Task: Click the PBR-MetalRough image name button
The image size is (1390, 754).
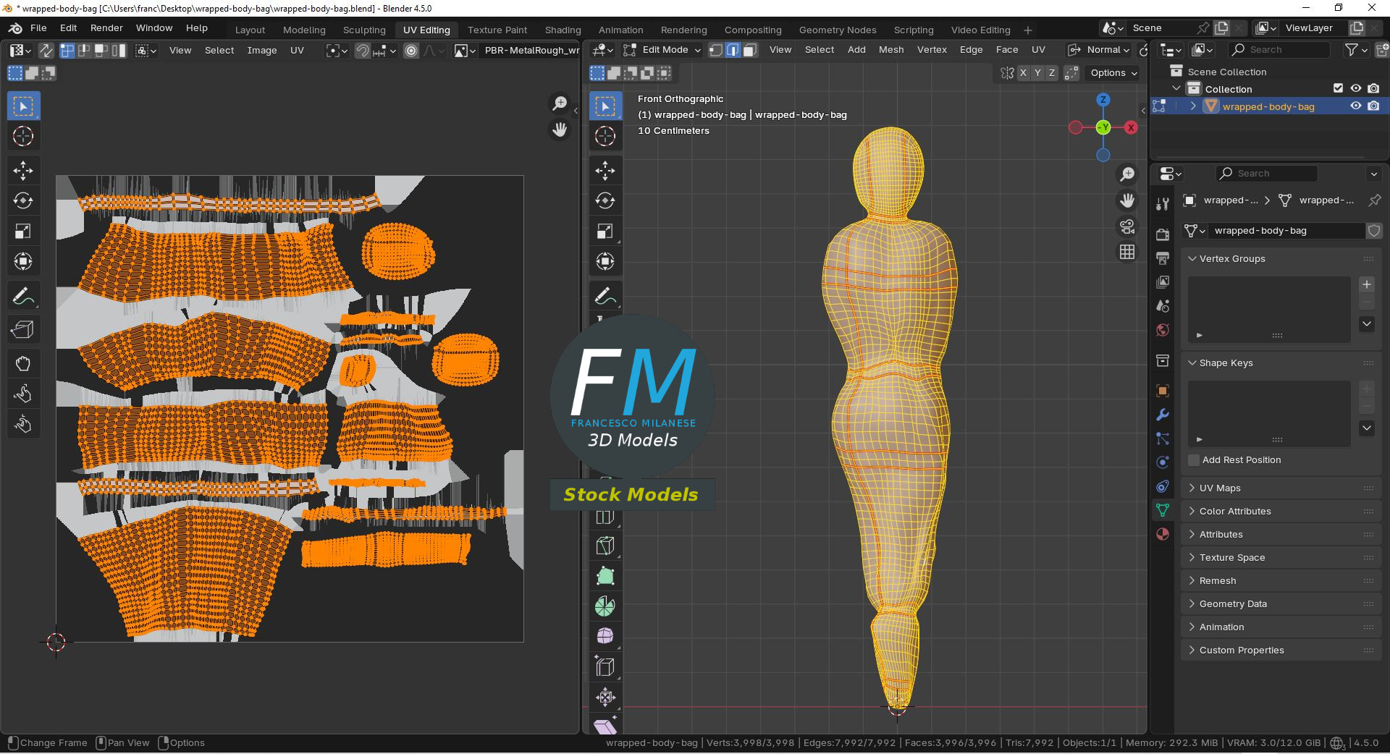Action: [x=531, y=51]
